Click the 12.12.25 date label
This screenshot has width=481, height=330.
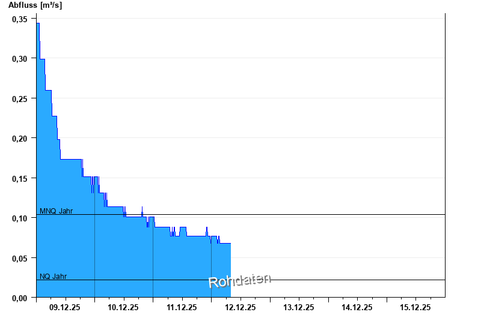(240, 307)
